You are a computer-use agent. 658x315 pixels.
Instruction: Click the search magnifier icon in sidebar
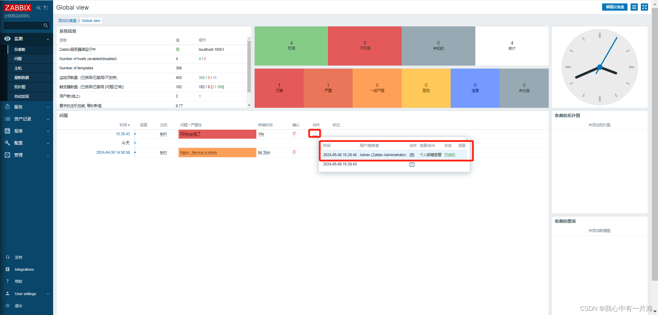pos(46,25)
